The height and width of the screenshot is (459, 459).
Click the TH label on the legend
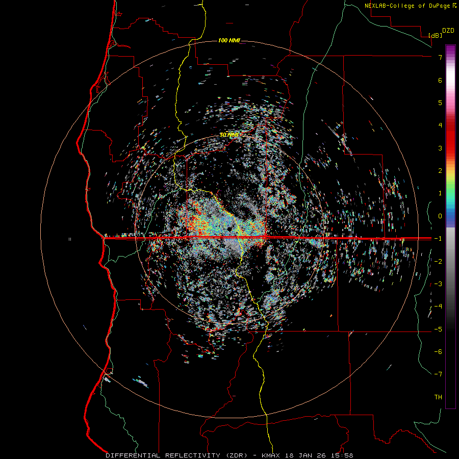click(438, 397)
